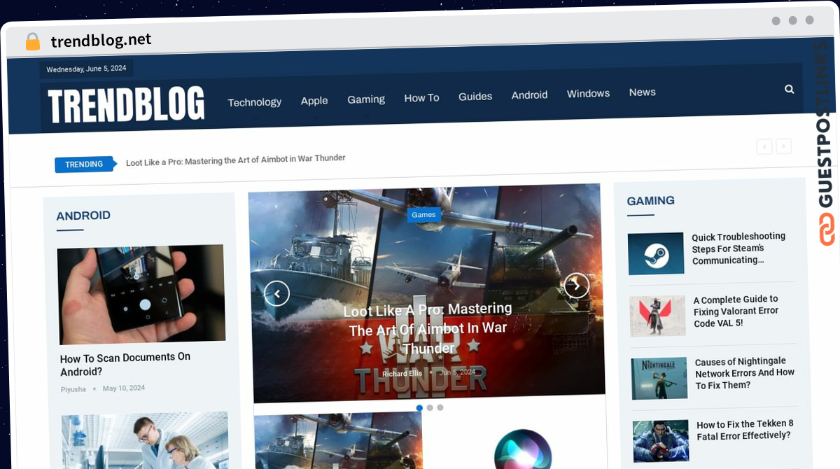Image resolution: width=840 pixels, height=469 pixels.
Task: Show next trending headline with right arrow
Action: 784,146
